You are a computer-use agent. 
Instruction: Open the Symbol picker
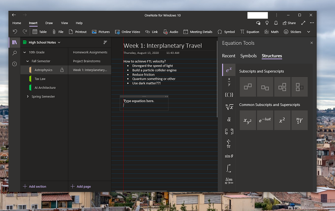(x=226, y=32)
